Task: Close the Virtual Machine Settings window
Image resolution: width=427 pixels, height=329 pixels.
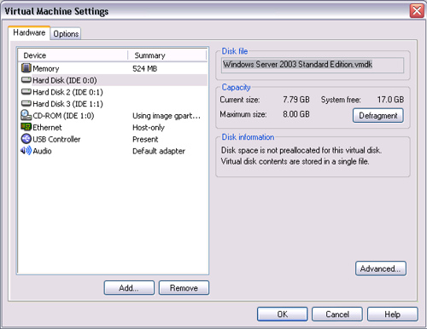Action: (417, 11)
